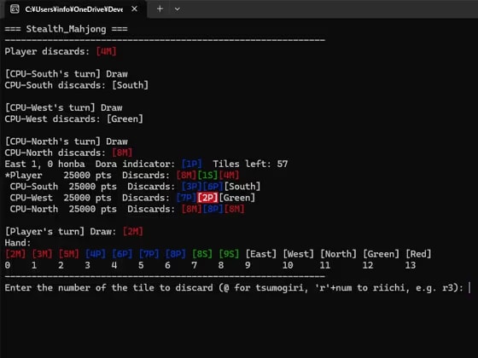Click the [North] tile in the hand
The width and height of the screenshot is (478, 358).
tap(338, 254)
